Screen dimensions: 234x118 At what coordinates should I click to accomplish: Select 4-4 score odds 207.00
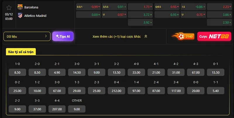click(57, 109)
